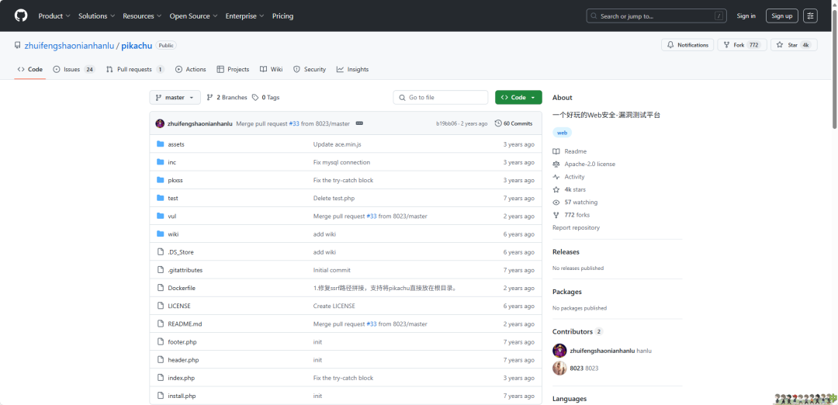Click the commit message ellipsis icon

359,123
